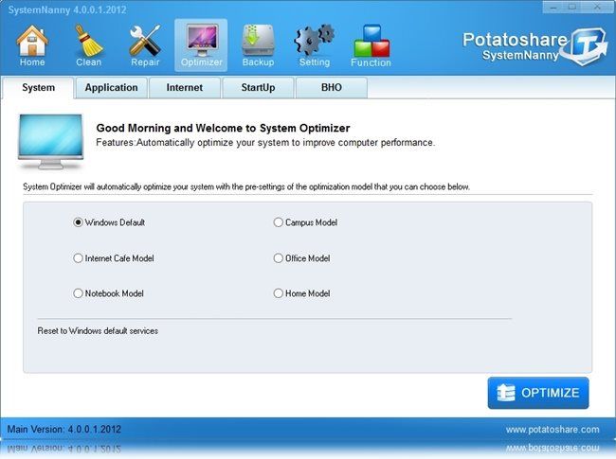616x459 pixels.
Task: Switch to the System tab
Action: (x=38, y=87)
